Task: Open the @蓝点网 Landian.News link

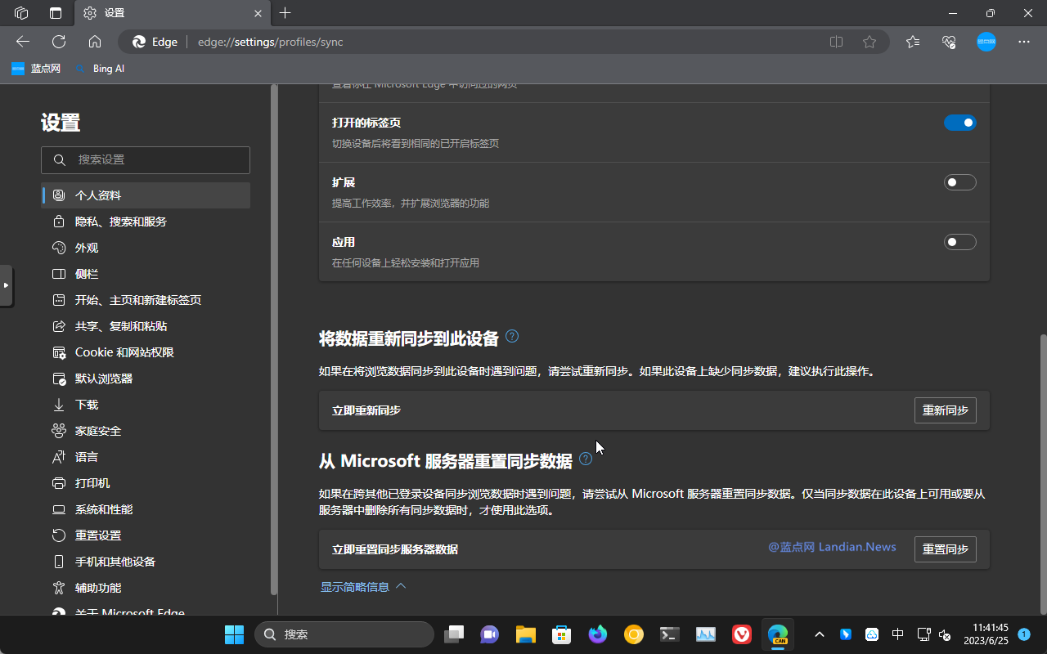Action: pyautogui.click(x=832, y=547)
